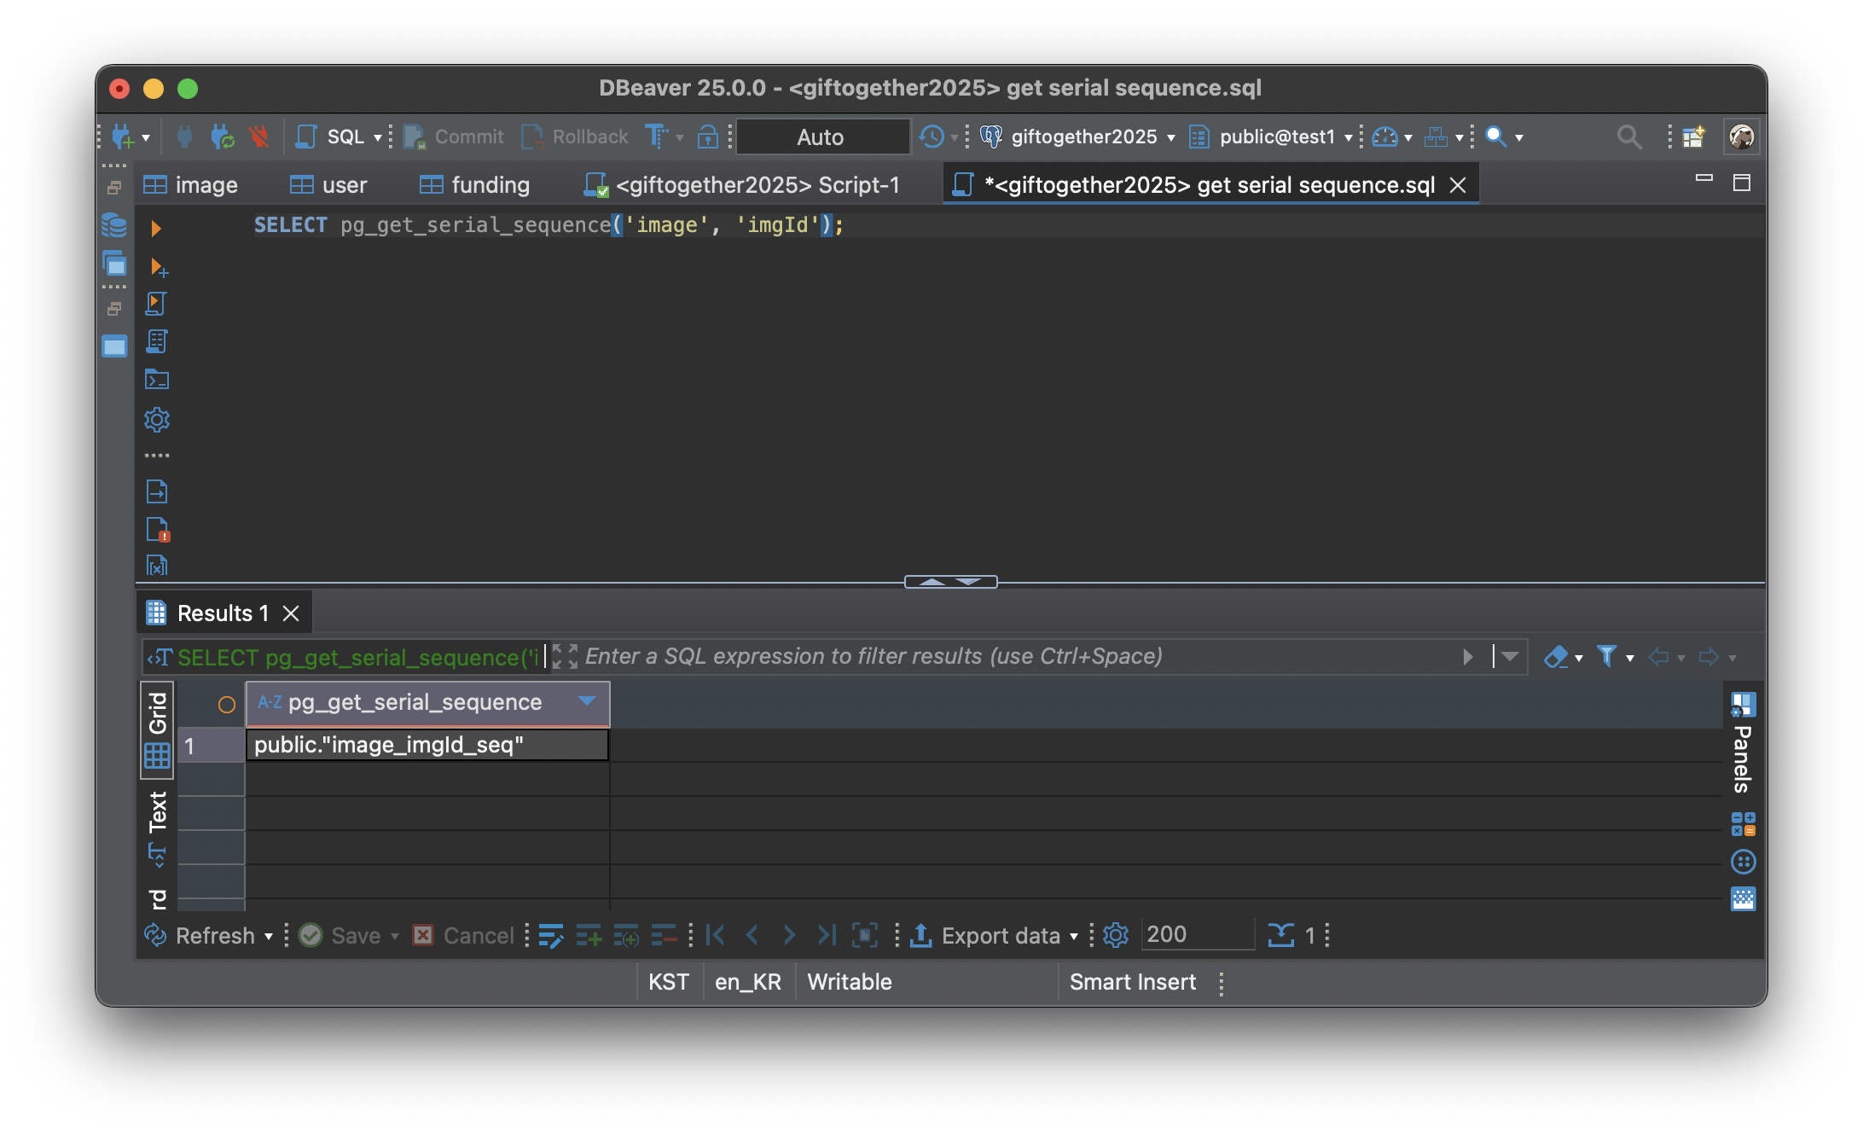The width and height of the screenshot is (1863, 1133).
Task: Click the Save button
Action: click(341, 936)
